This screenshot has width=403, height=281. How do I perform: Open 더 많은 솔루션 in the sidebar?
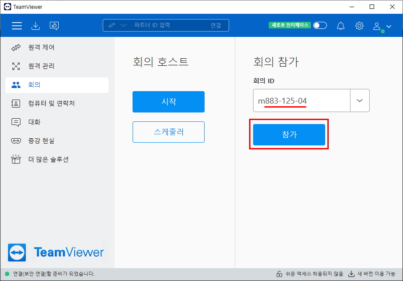point(57,160)
